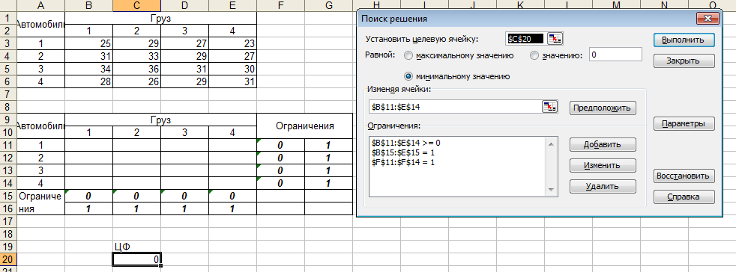This screenshot has height=272, width=736.
Task: Click the Выполнить button
Action: [684, 40]
